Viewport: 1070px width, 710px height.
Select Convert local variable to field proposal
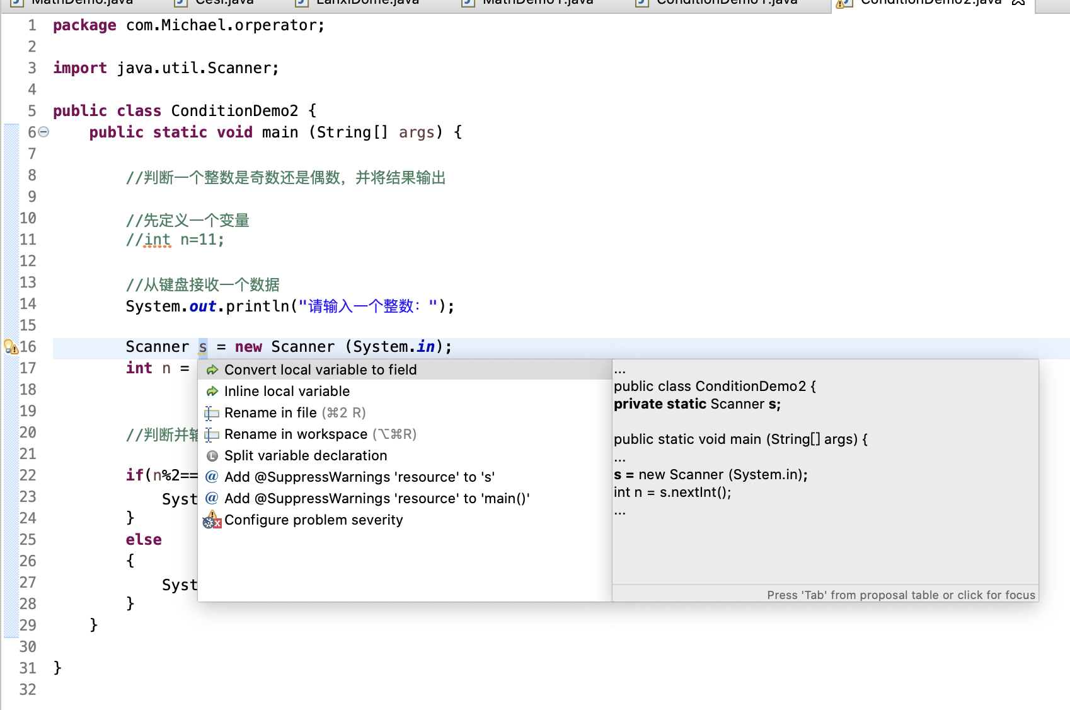coord(405,370)
